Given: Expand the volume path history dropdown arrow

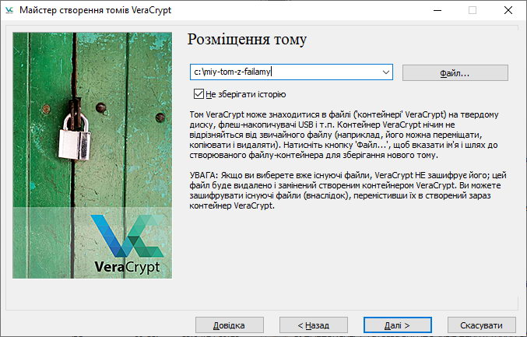Looking at the screenshot, I should pos(386,72).
